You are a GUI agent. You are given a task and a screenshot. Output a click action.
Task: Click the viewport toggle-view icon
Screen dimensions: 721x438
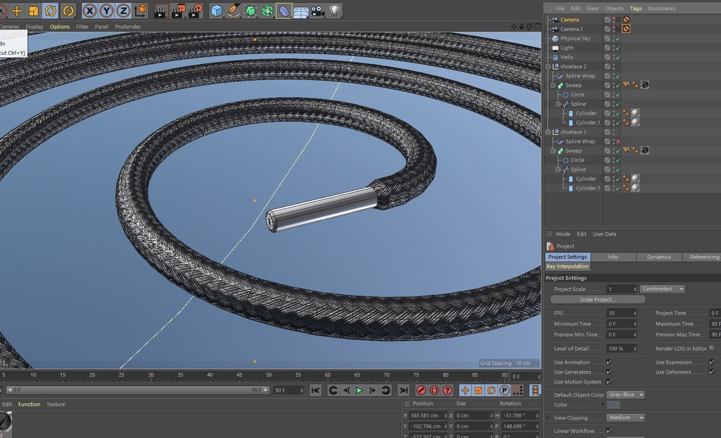pos(537,27)
